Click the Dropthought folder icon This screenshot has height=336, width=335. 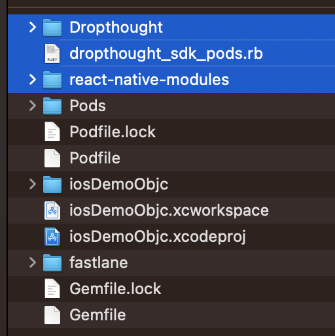[x=52, y=27]
